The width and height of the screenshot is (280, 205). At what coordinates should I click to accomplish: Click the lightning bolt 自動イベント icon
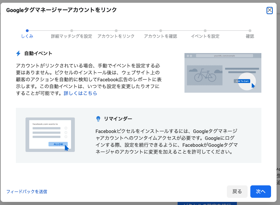[x=18, y=53]
